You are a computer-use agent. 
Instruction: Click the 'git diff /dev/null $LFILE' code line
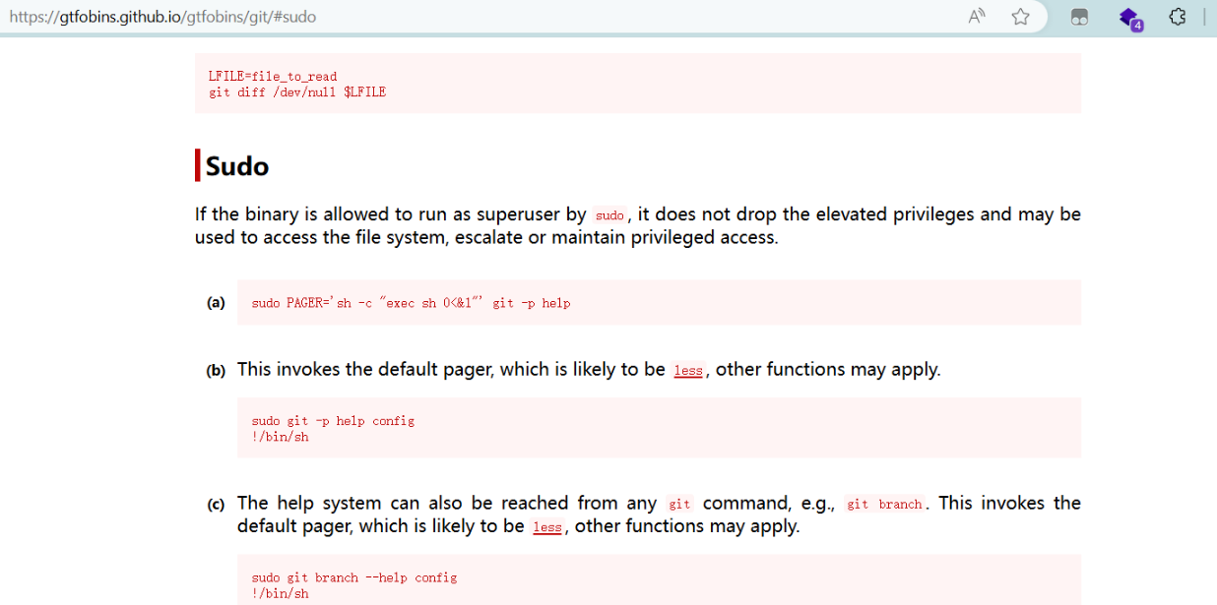[x=297, y=91]
